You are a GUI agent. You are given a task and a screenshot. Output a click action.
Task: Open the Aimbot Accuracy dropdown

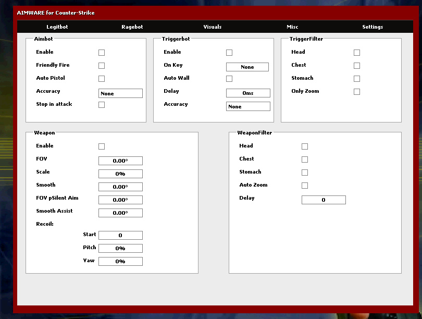(x=120, y=93)
